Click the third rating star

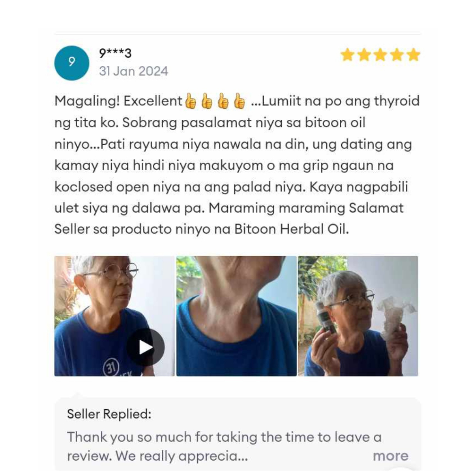click(x=380, y=55)
